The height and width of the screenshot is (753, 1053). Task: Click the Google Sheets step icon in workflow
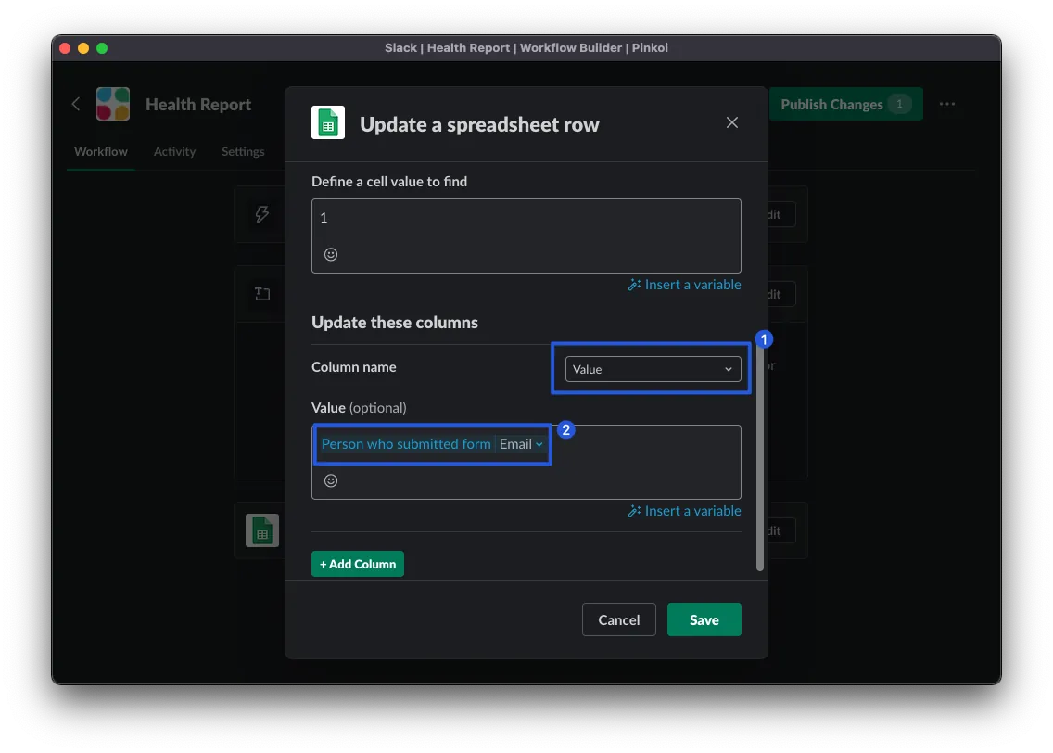coord(262,530)
